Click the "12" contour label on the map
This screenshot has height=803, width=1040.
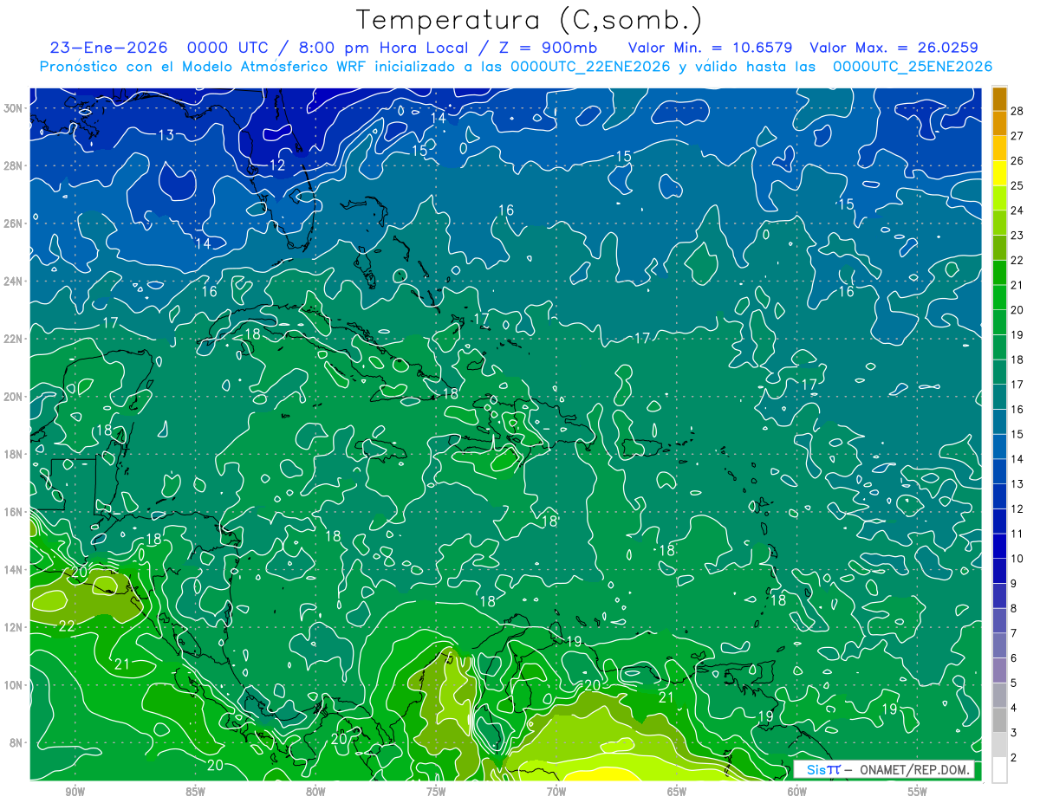pyautogui.click(x=277, y=165)
